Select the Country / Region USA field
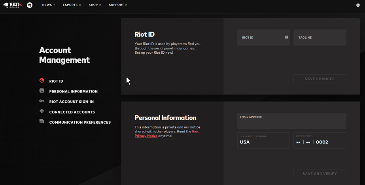This screenshot has height=185, width=365. coord(263,140)
